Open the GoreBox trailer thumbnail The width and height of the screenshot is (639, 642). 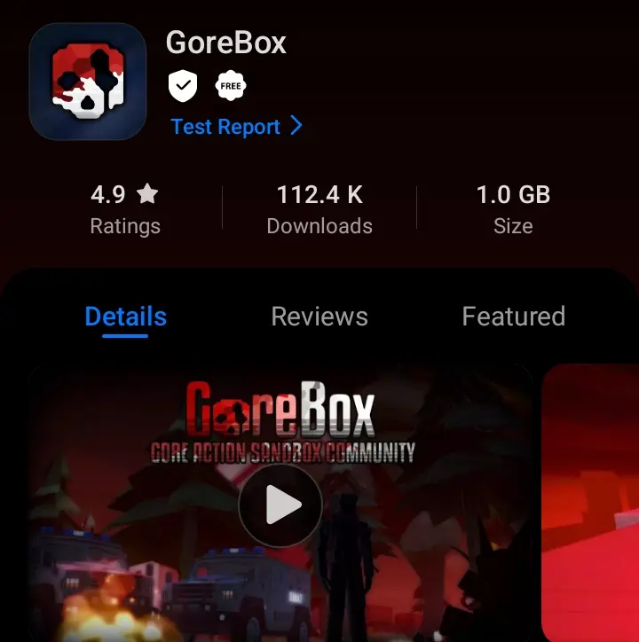280,503
